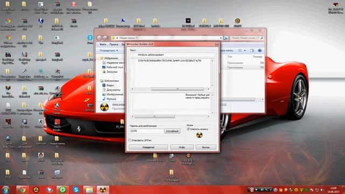Click the 'Инфо' button

[x=182, y=147]
